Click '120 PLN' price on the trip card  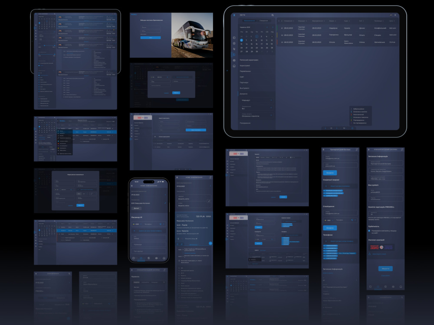point(200,216)
